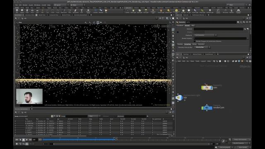
Task: Open the viewport render camera menu
Action: (x=166, y=26)
